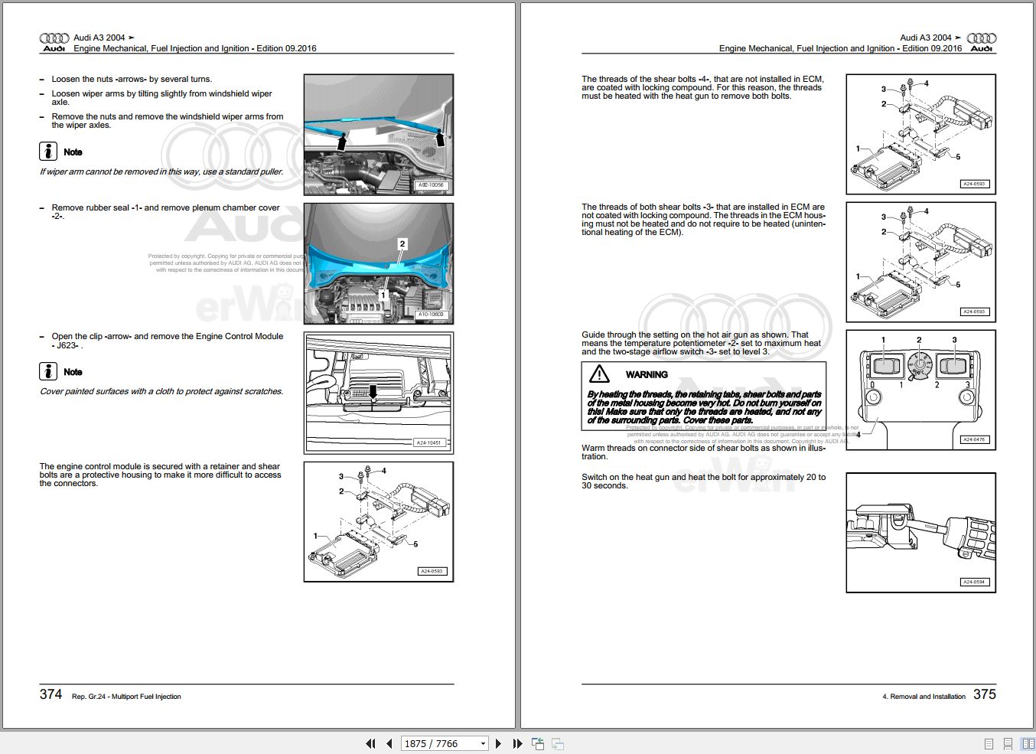Click the first ECM diagram on page 375
The width and height of the screenshot is (1036, 754).
point(921,134)
